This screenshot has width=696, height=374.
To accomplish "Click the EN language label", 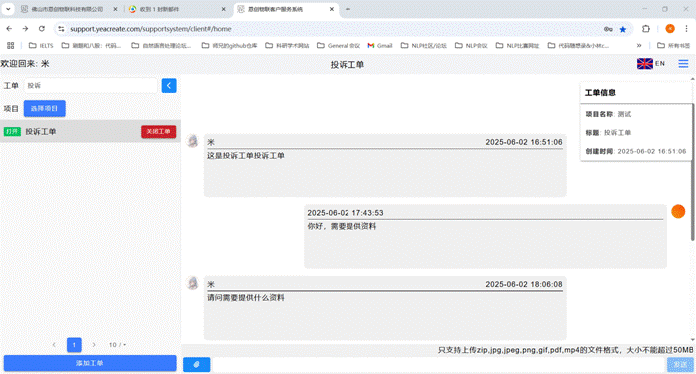I will (x=660, y=64).
